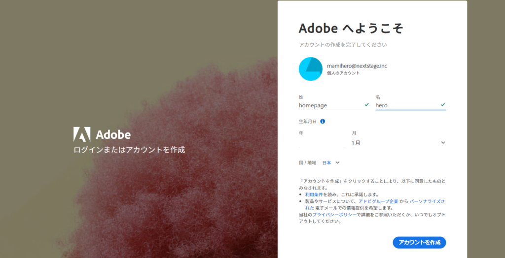
Task: Click the green checkmark in the 名 field
Action: pos(443,105)
